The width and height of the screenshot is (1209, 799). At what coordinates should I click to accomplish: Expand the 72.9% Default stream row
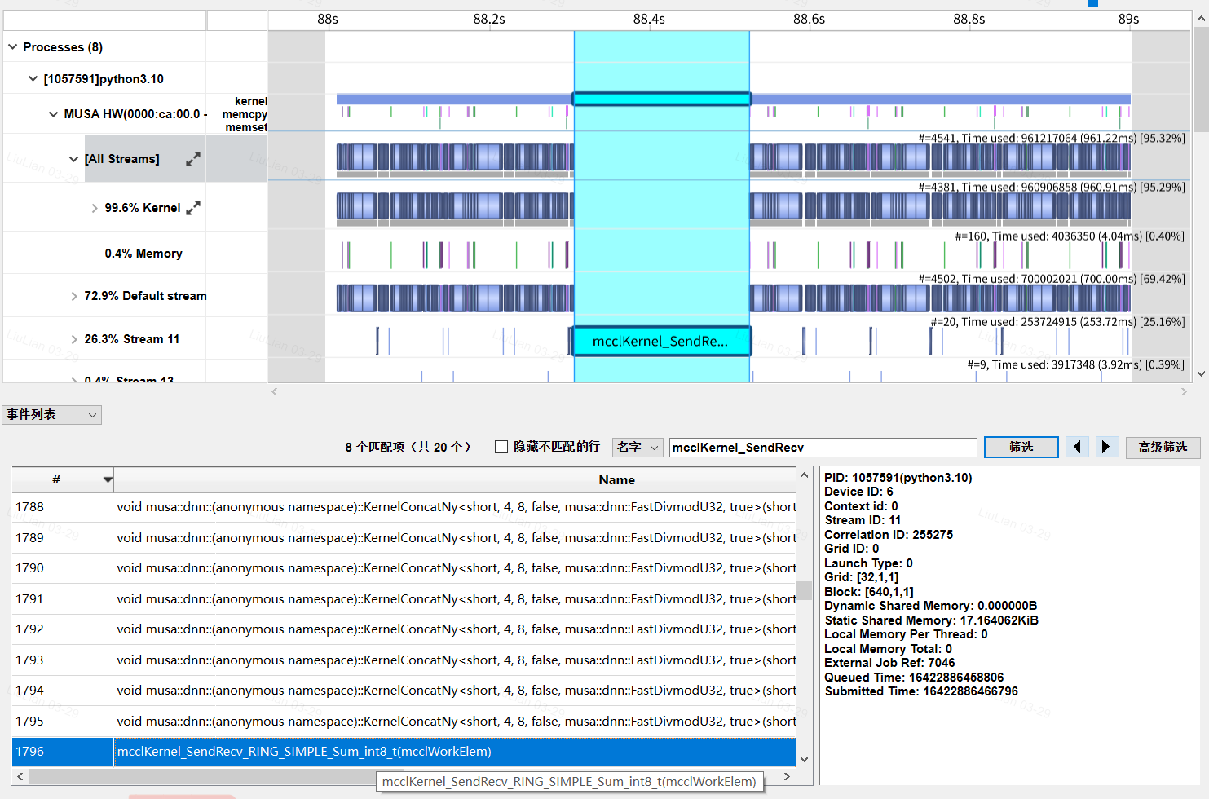(74, 296)
